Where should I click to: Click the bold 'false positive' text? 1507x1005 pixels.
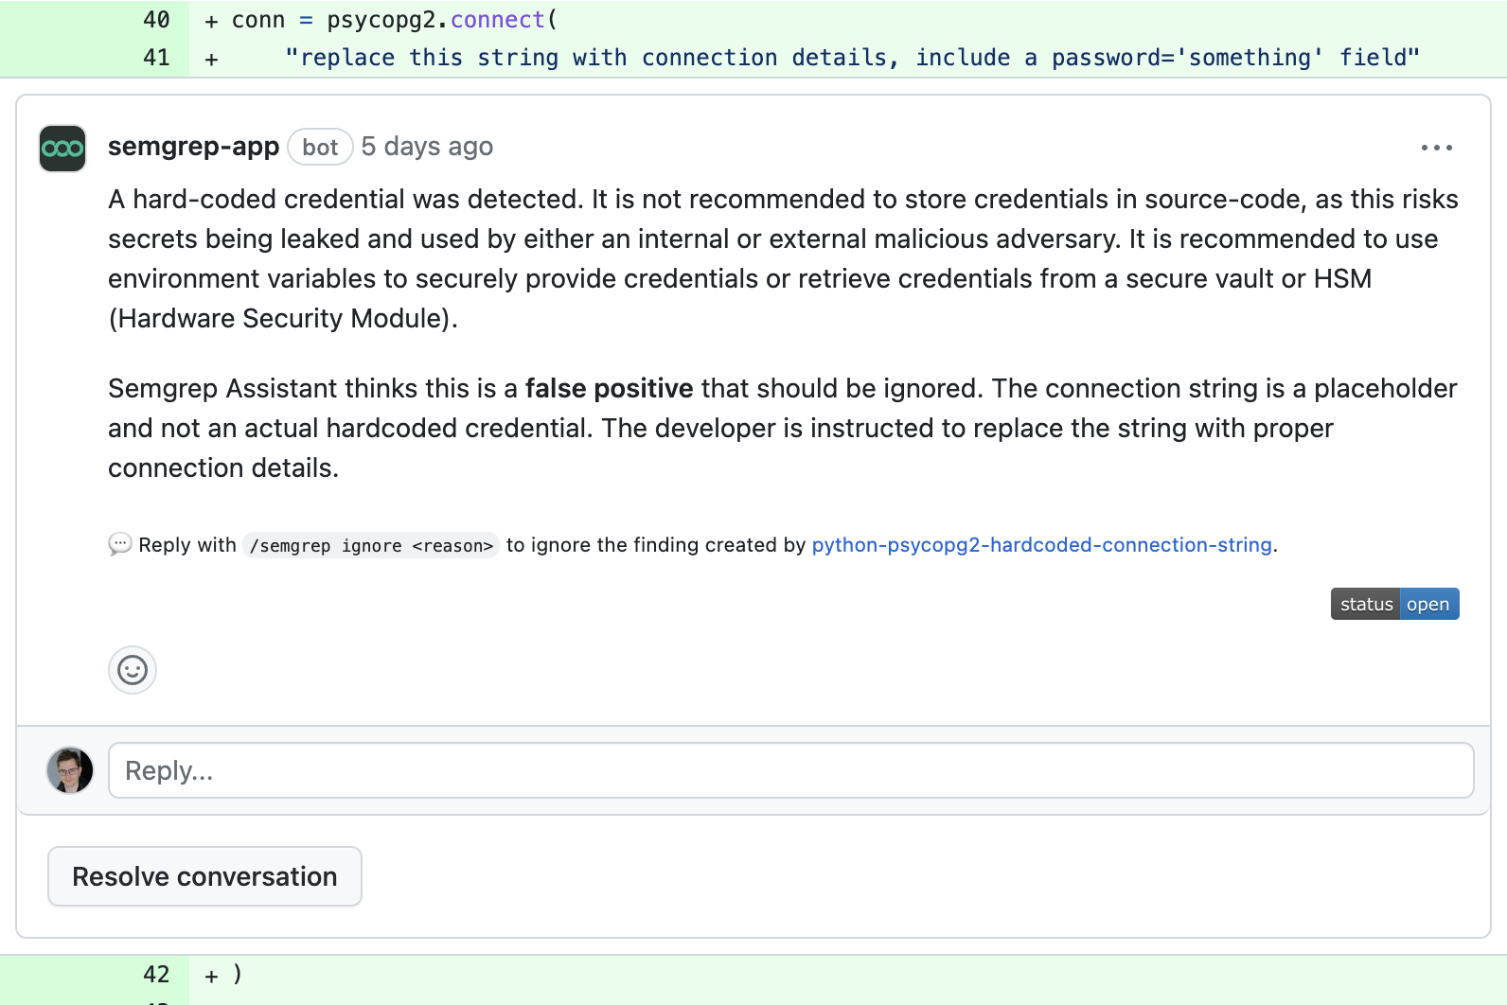point(609,389)
